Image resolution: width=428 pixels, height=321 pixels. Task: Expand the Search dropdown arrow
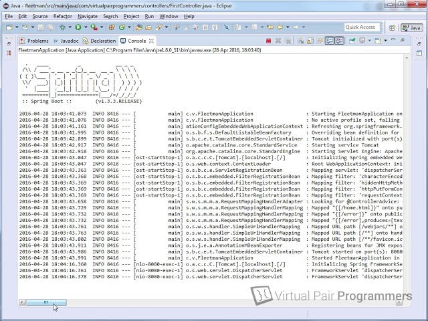[167, 27]
